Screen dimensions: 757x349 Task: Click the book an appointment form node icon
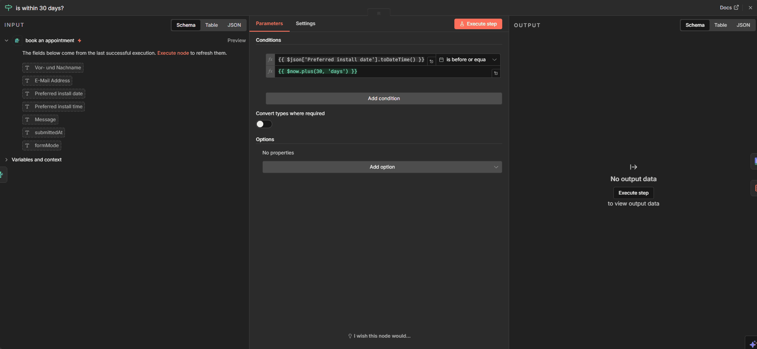click(17, 41)
